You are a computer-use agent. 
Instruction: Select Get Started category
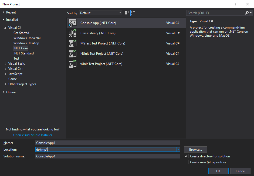(21, 33)
